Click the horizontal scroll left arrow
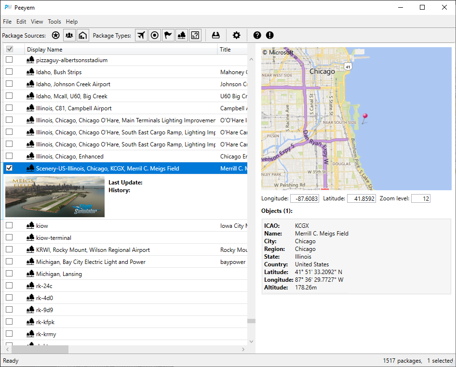 8,349
